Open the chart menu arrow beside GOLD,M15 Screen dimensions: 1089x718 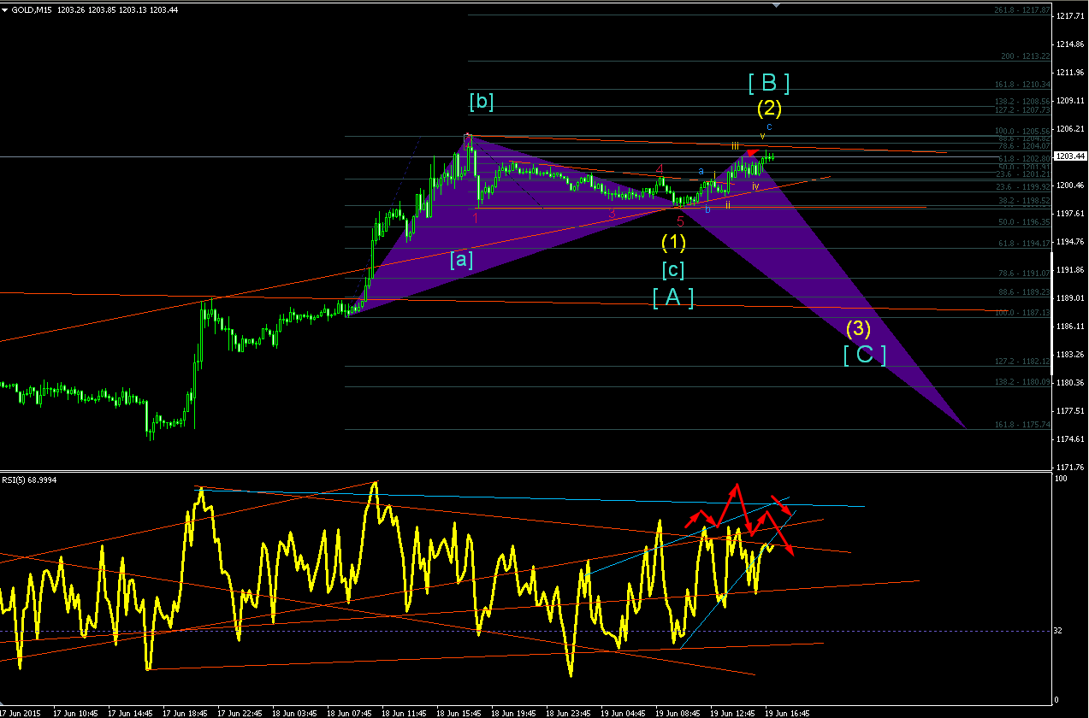point(6,9)
